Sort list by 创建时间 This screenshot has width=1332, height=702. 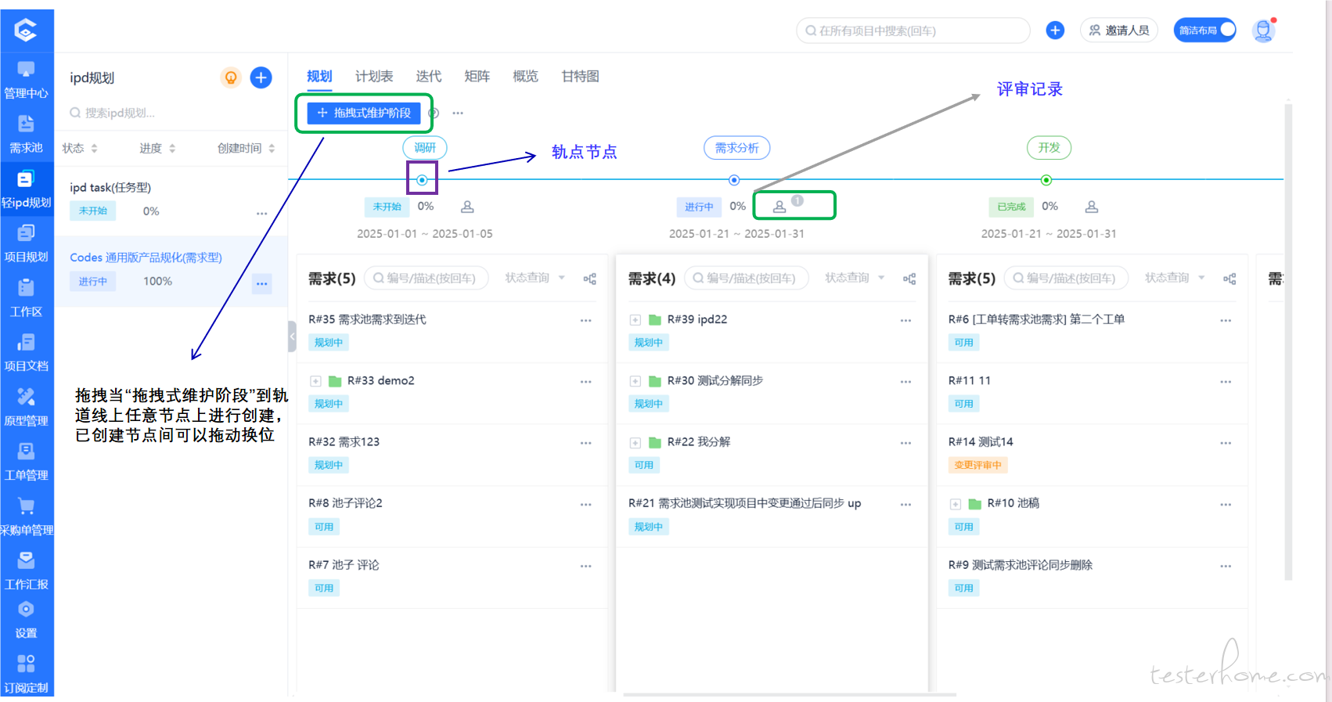pyautogui.click(x=246, y=148)
